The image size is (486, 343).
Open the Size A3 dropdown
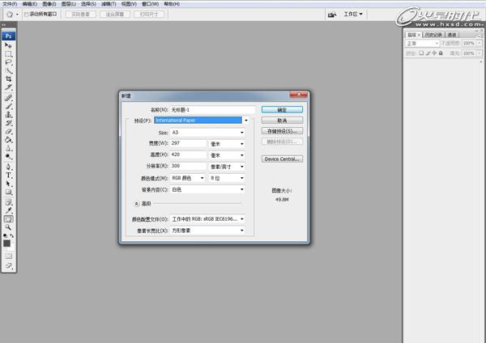coord(242,133)
